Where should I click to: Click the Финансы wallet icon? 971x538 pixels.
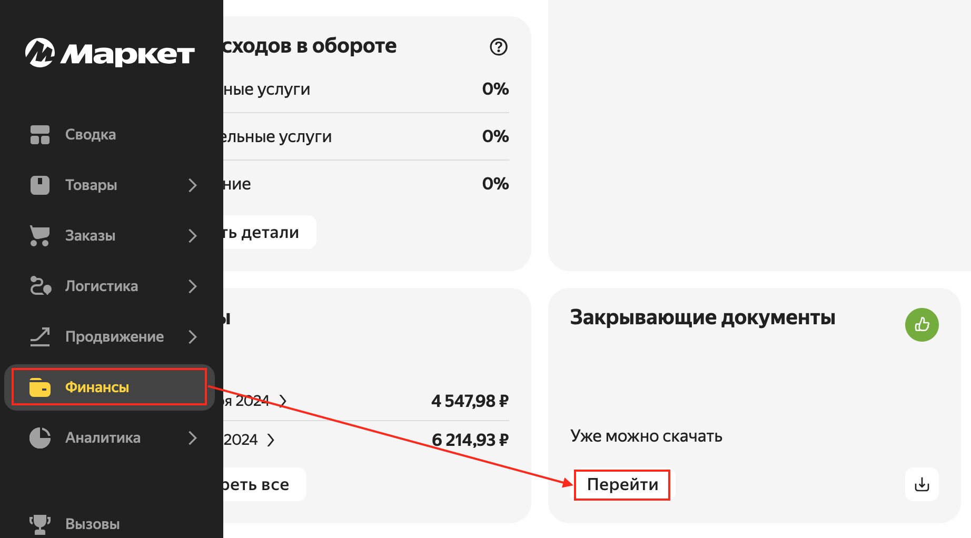[x=40, y=387]
